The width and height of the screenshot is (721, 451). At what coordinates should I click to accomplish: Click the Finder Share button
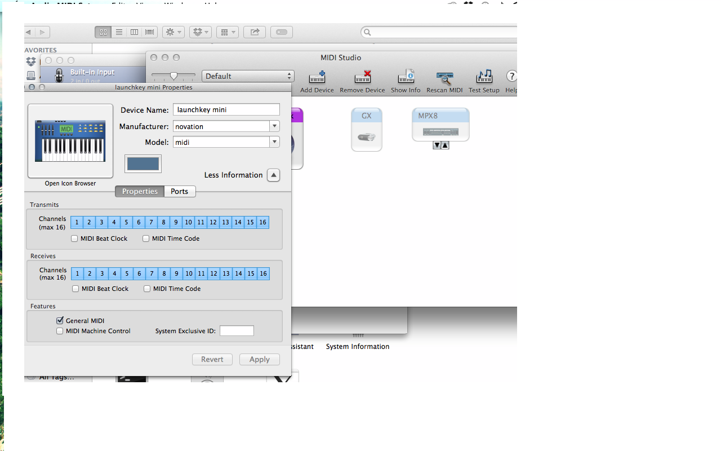click(255, 32)
